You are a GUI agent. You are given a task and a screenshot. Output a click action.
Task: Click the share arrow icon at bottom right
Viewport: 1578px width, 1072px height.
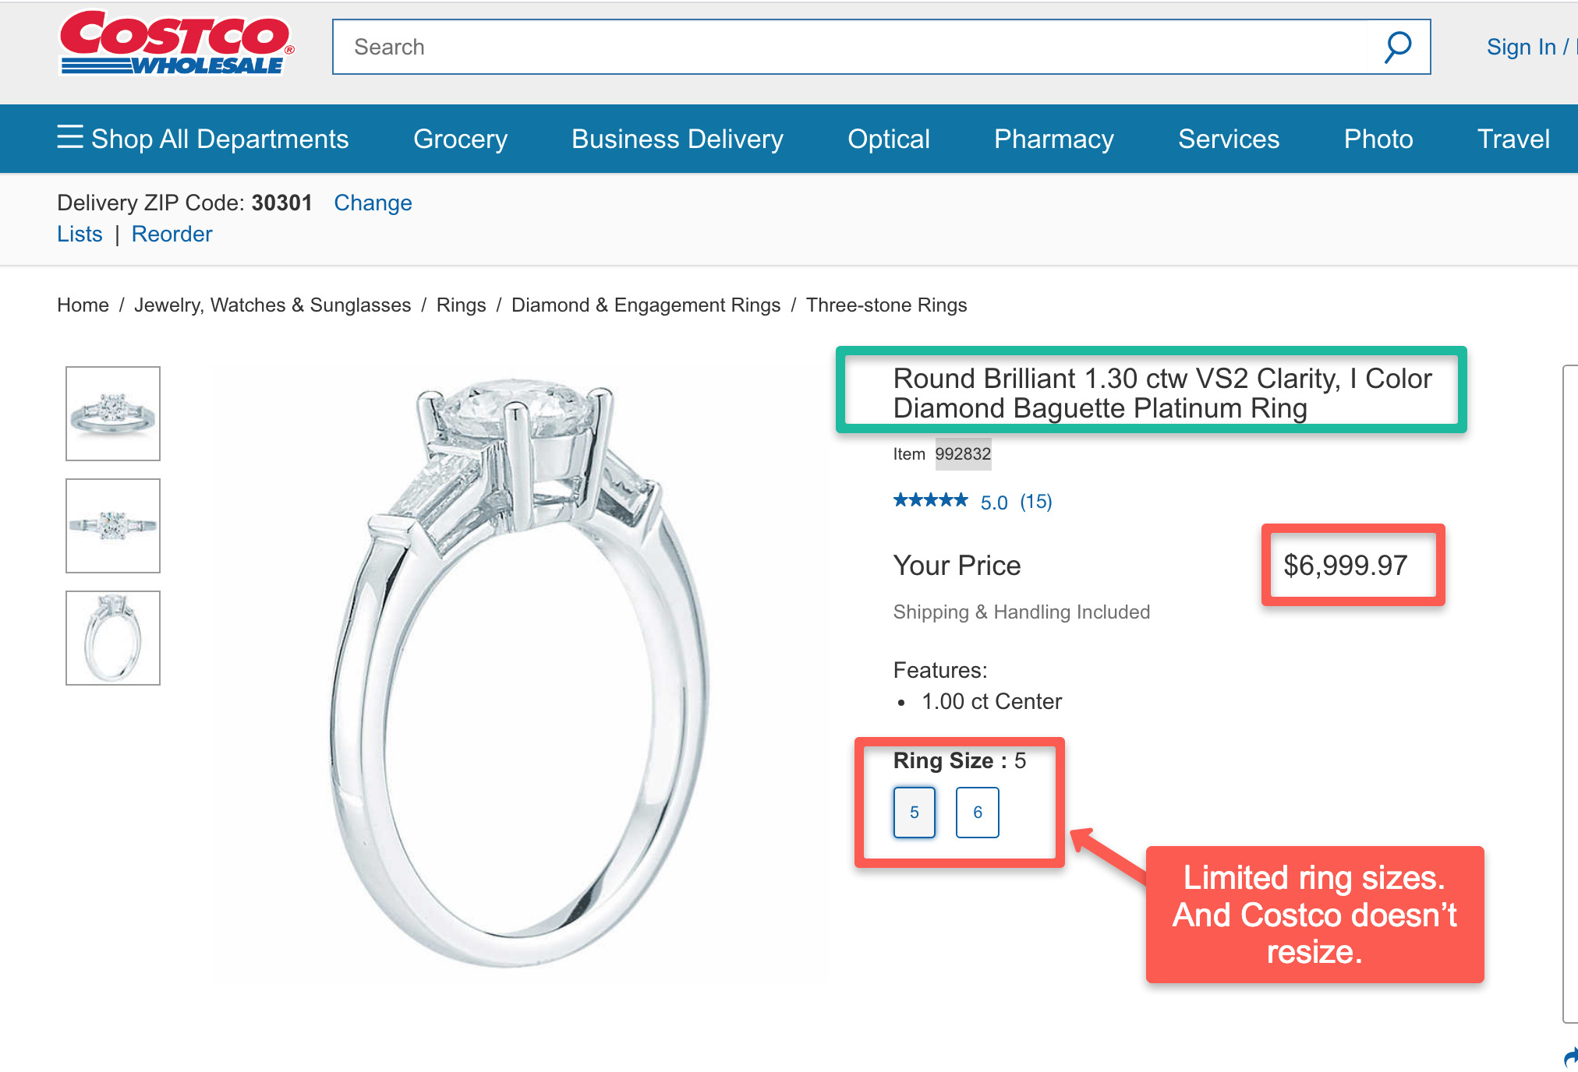[1570, 1056]
